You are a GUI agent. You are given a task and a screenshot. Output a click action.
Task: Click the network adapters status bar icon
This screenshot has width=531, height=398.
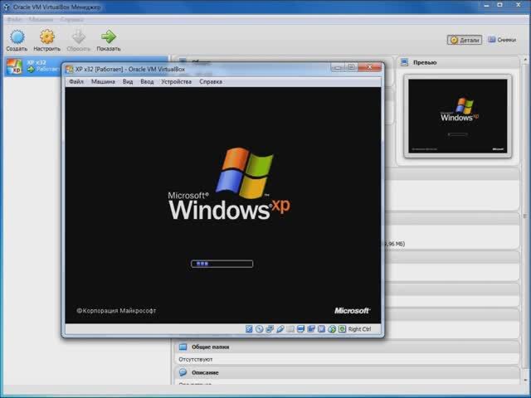(270, 329)
